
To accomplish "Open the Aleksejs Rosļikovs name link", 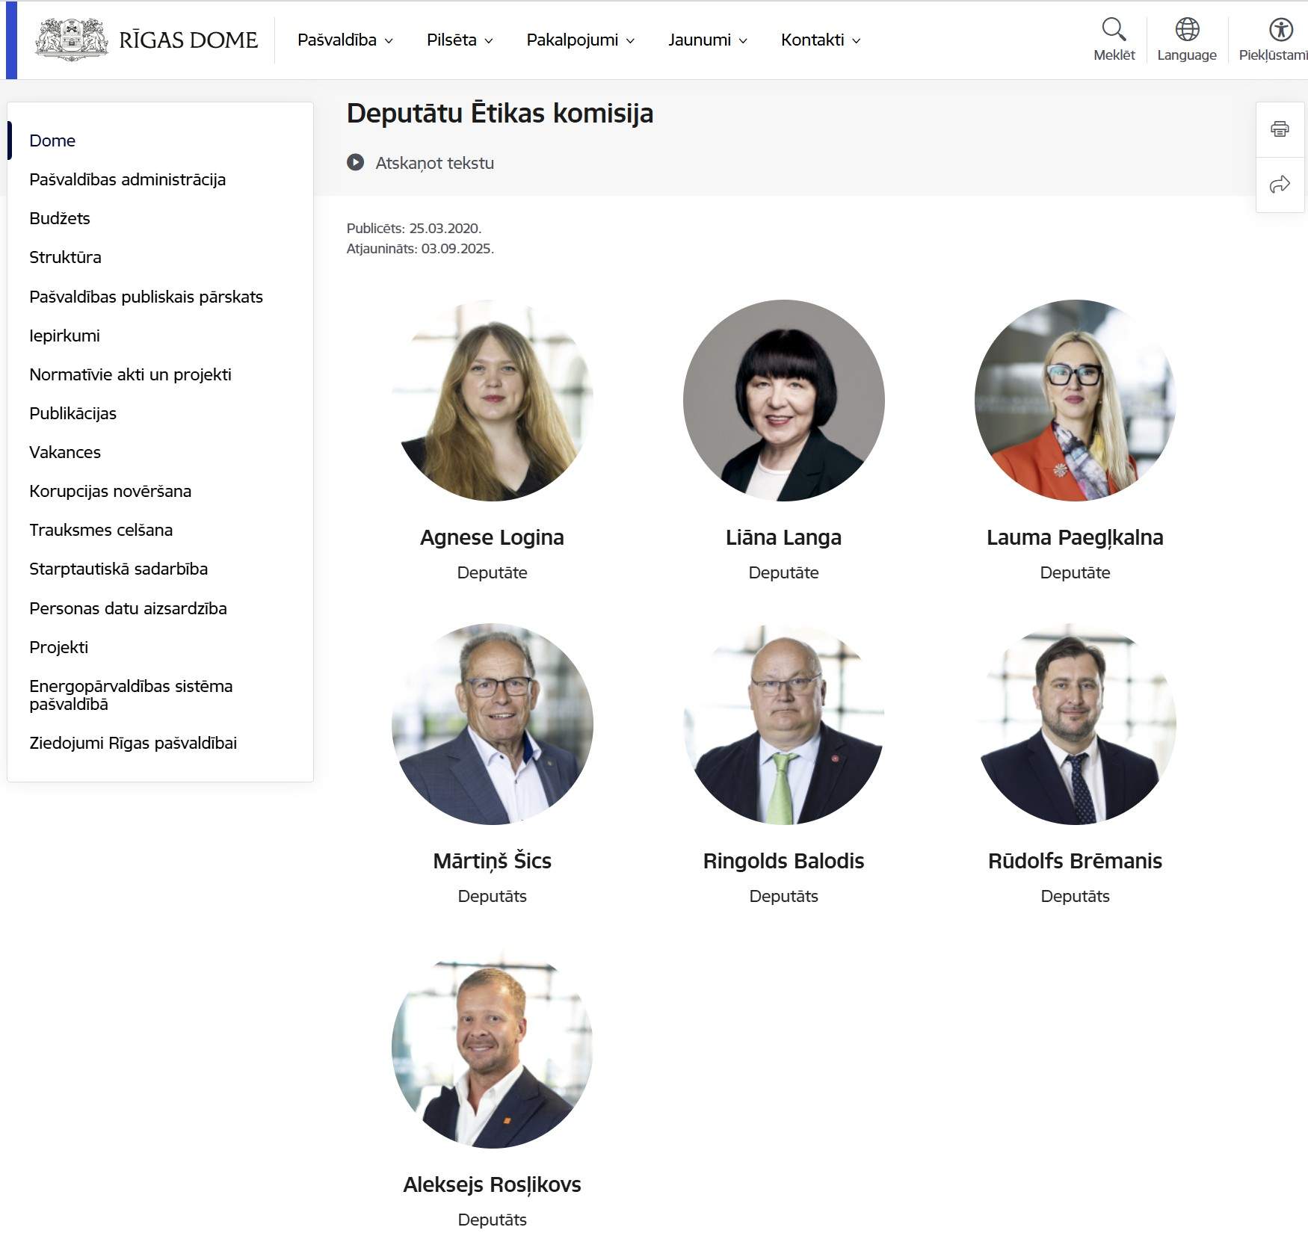I will point(492,1185).
